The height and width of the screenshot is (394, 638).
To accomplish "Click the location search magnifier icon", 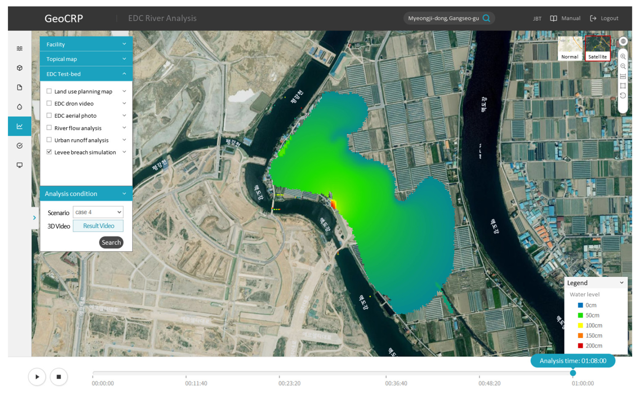I will 486,18.
